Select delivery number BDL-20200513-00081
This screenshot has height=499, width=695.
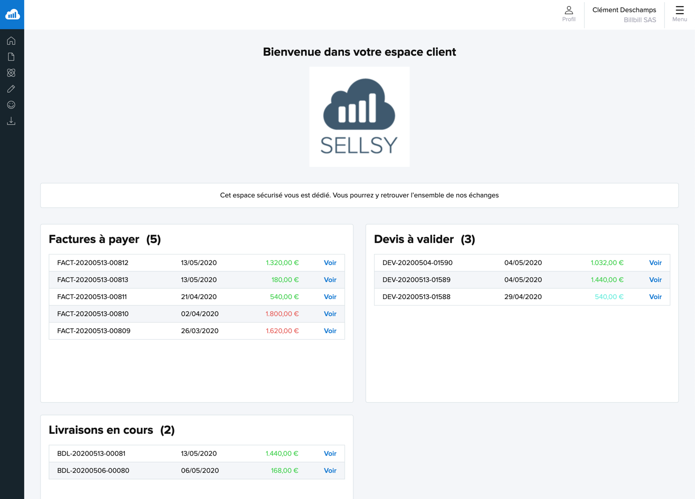[x=91, y=453]
